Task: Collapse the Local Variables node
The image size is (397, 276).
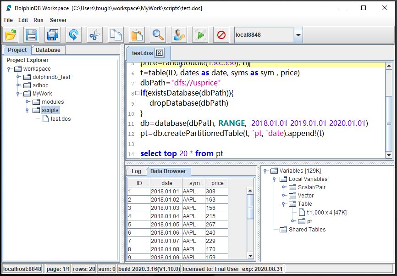Action: pos(274,179)
